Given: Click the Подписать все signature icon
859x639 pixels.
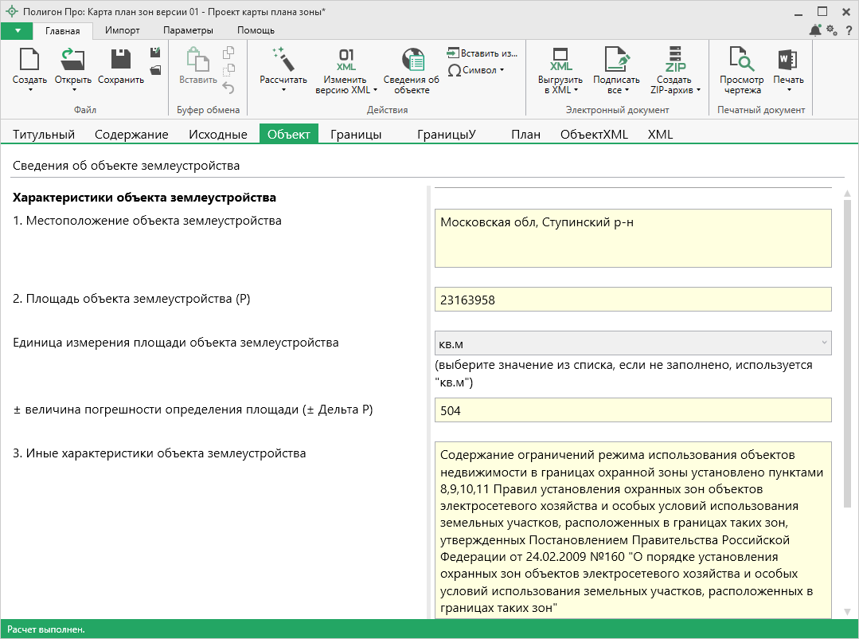Looking at the screenshot, I should coord(616,60).
